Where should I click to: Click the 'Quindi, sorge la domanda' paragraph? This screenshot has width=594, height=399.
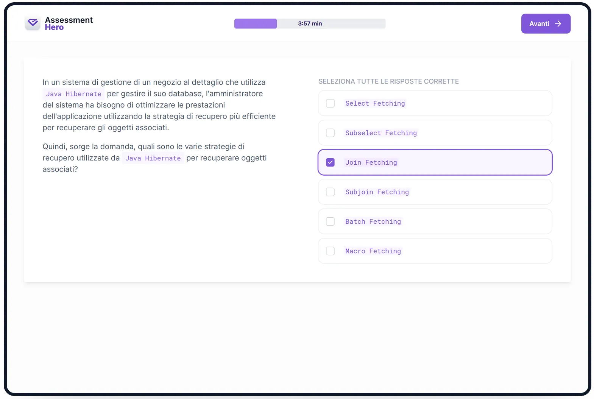154,158
